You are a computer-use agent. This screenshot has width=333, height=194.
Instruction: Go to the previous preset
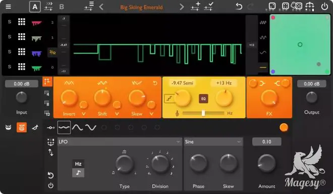[x=101, y=7]
